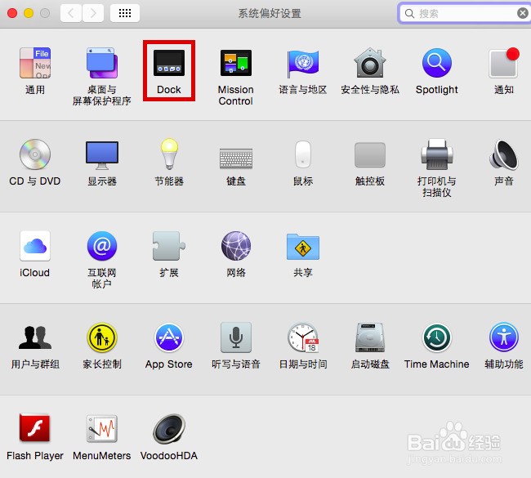Click into the 搜索 search field
Screen dimensions: 531x478
[464, 14]
